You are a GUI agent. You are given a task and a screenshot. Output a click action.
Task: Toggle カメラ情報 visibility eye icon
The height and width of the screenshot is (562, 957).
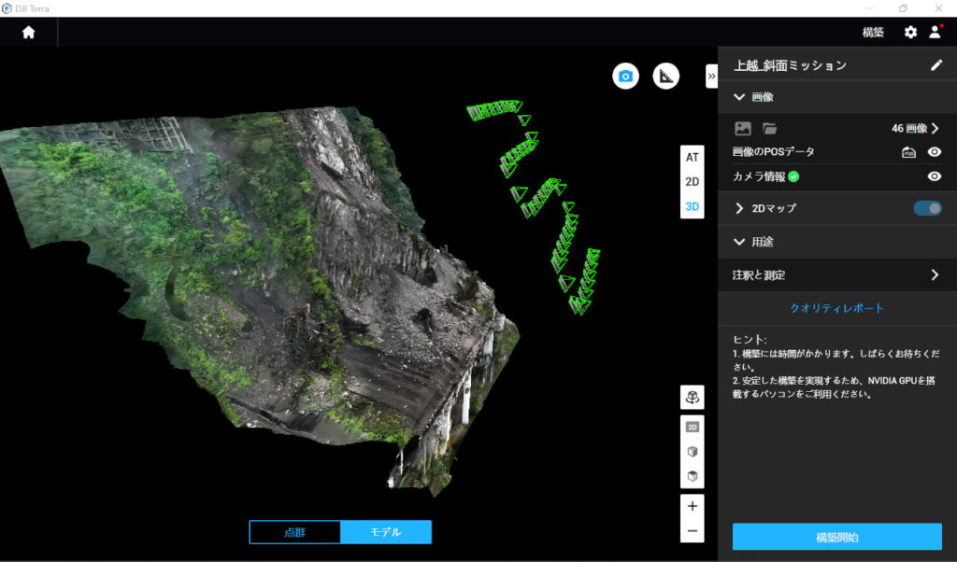(934, 176)
